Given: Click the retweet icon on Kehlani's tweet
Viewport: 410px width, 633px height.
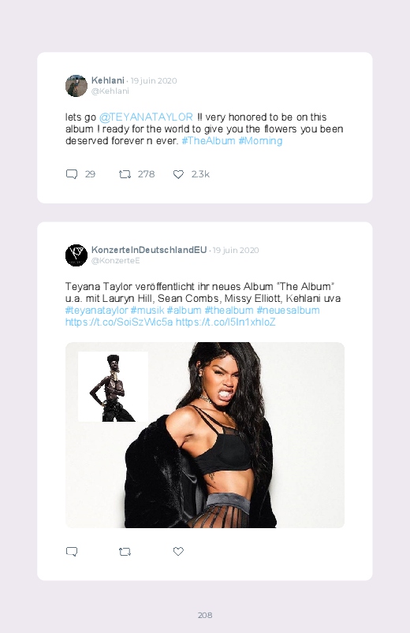Looking at the screenshot, I should 125,174.
